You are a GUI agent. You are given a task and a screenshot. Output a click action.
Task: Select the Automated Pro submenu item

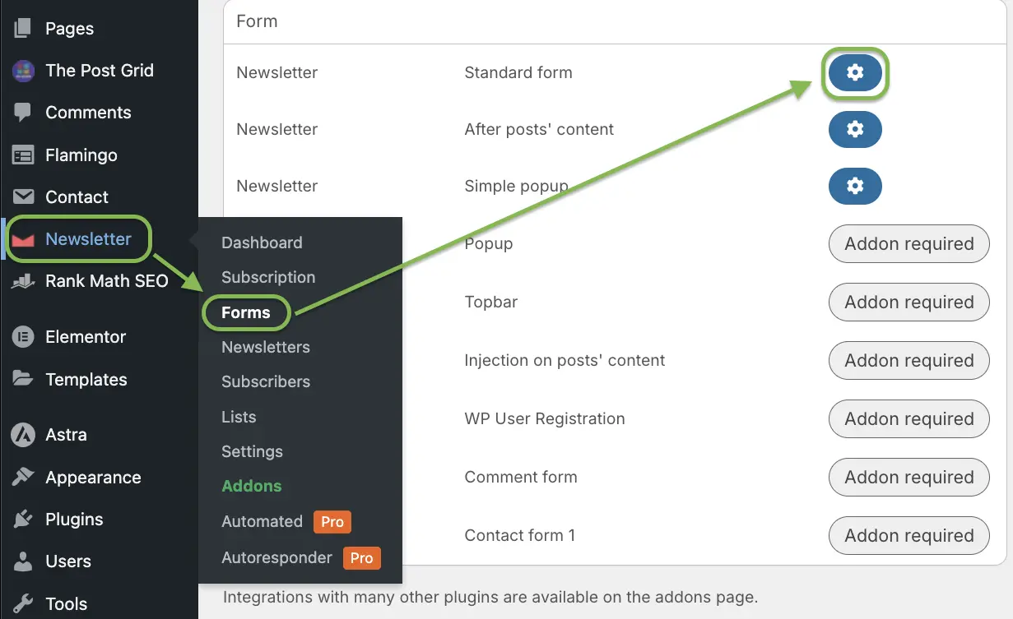tap(262, 521)
